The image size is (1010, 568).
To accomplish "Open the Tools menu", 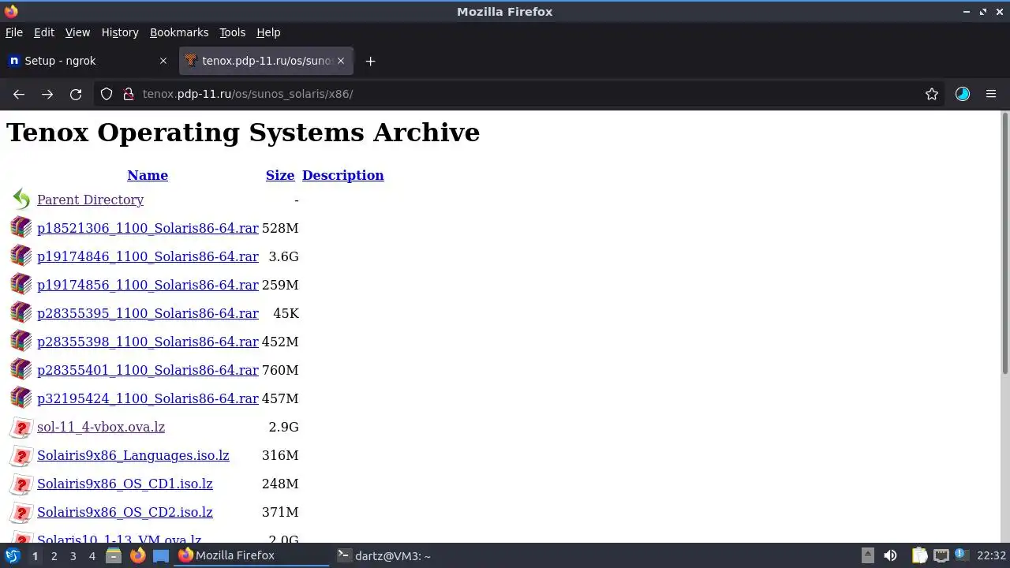I will [232, 32].
